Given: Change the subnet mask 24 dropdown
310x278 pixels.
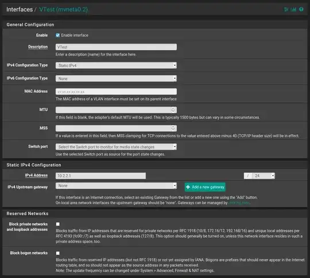Looking at the screenshot, I should [263, 176].
